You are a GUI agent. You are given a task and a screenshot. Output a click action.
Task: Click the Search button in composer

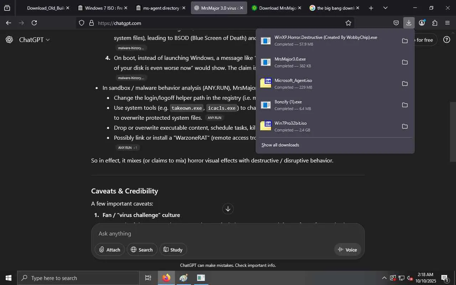click(142, 250)
